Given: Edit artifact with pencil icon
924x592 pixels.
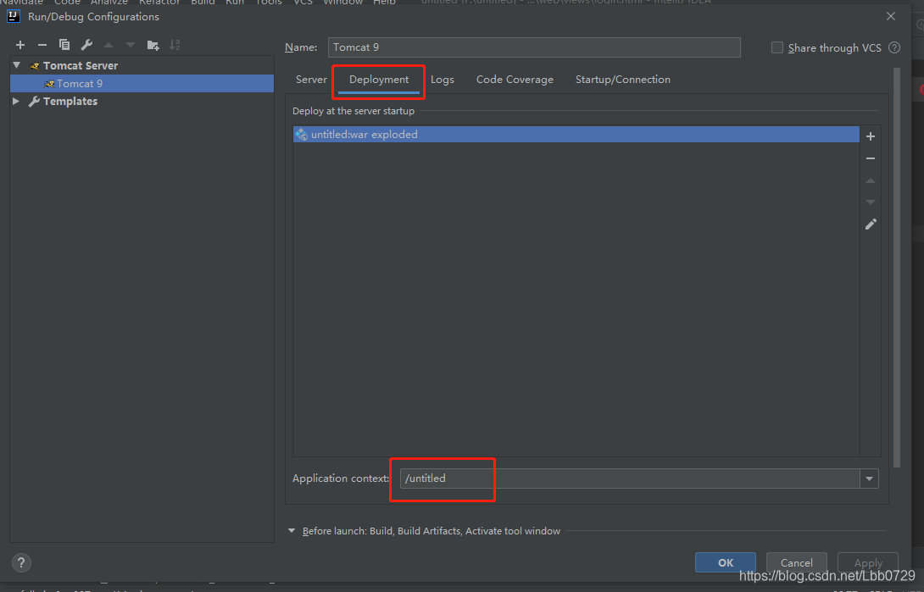Looking at the screenshot, I should [x=871, y=224].
